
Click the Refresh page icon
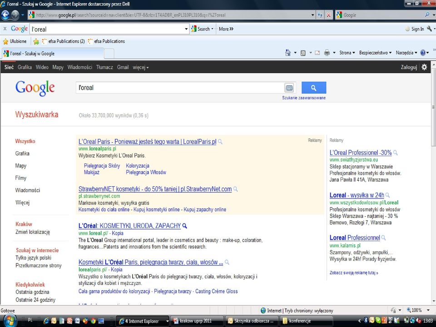click(320, 15)
